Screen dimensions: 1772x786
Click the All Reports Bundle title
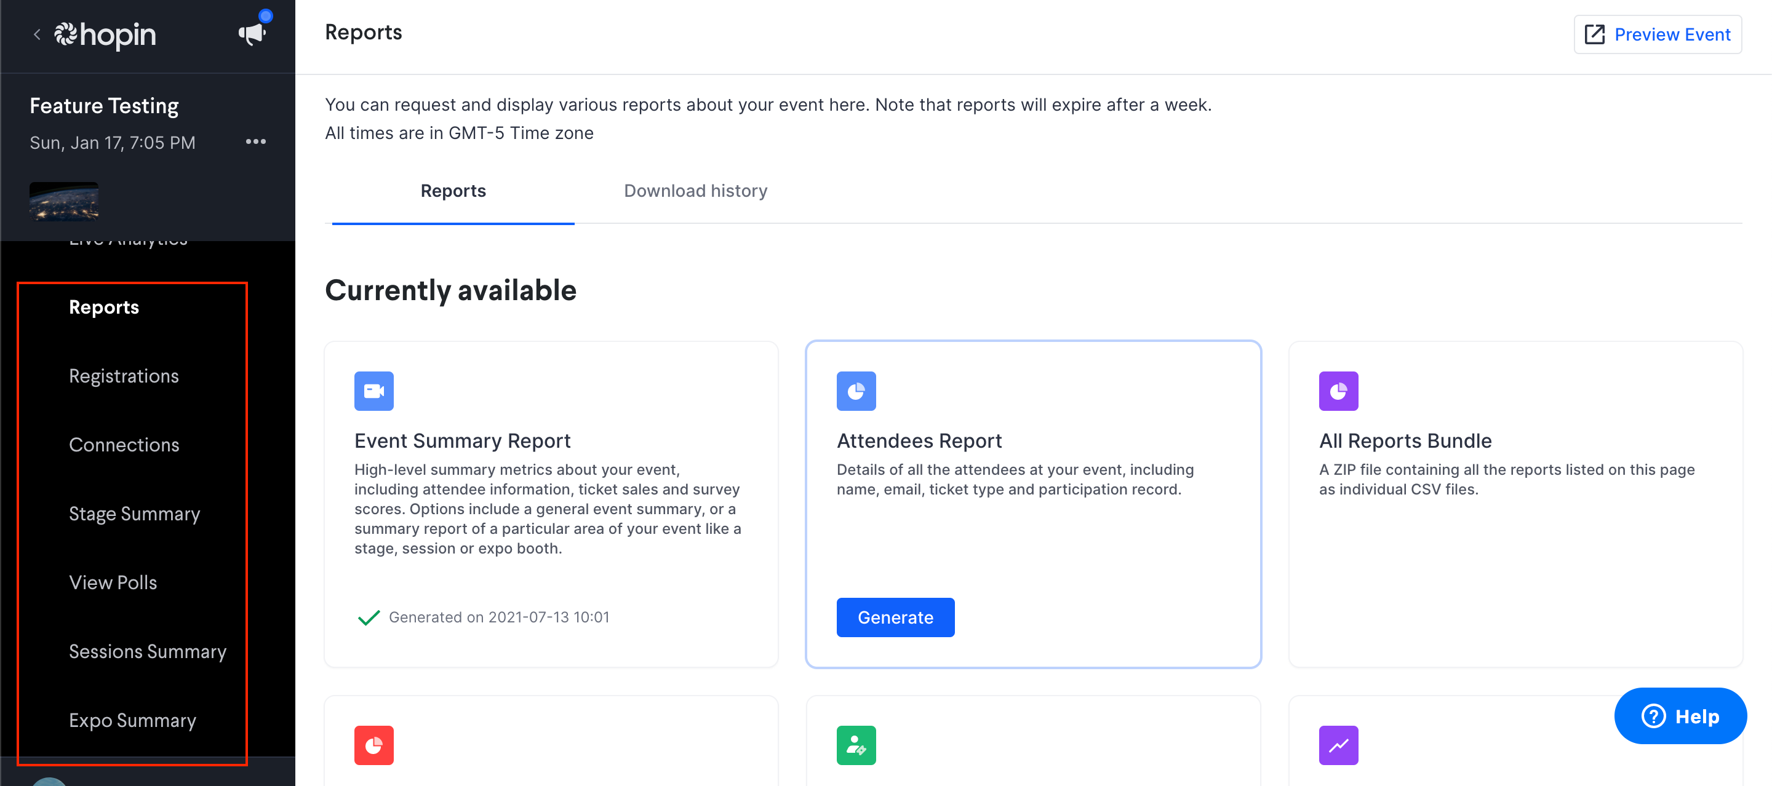[1405, 440]
